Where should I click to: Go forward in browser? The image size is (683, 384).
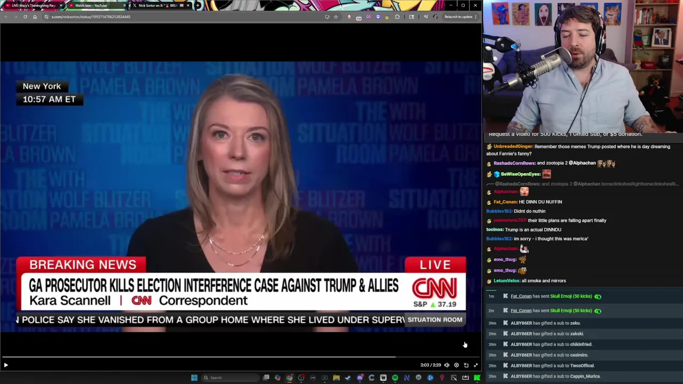coord(15,17)
